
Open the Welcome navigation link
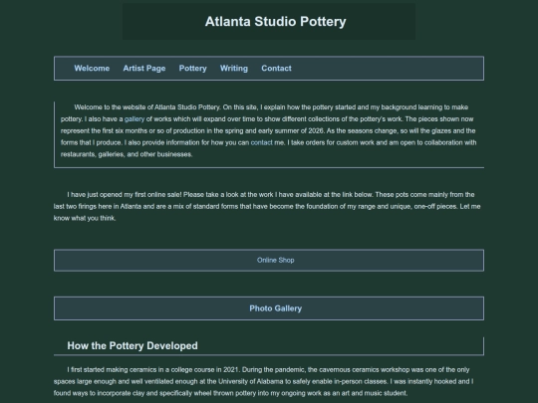(92, 69)
